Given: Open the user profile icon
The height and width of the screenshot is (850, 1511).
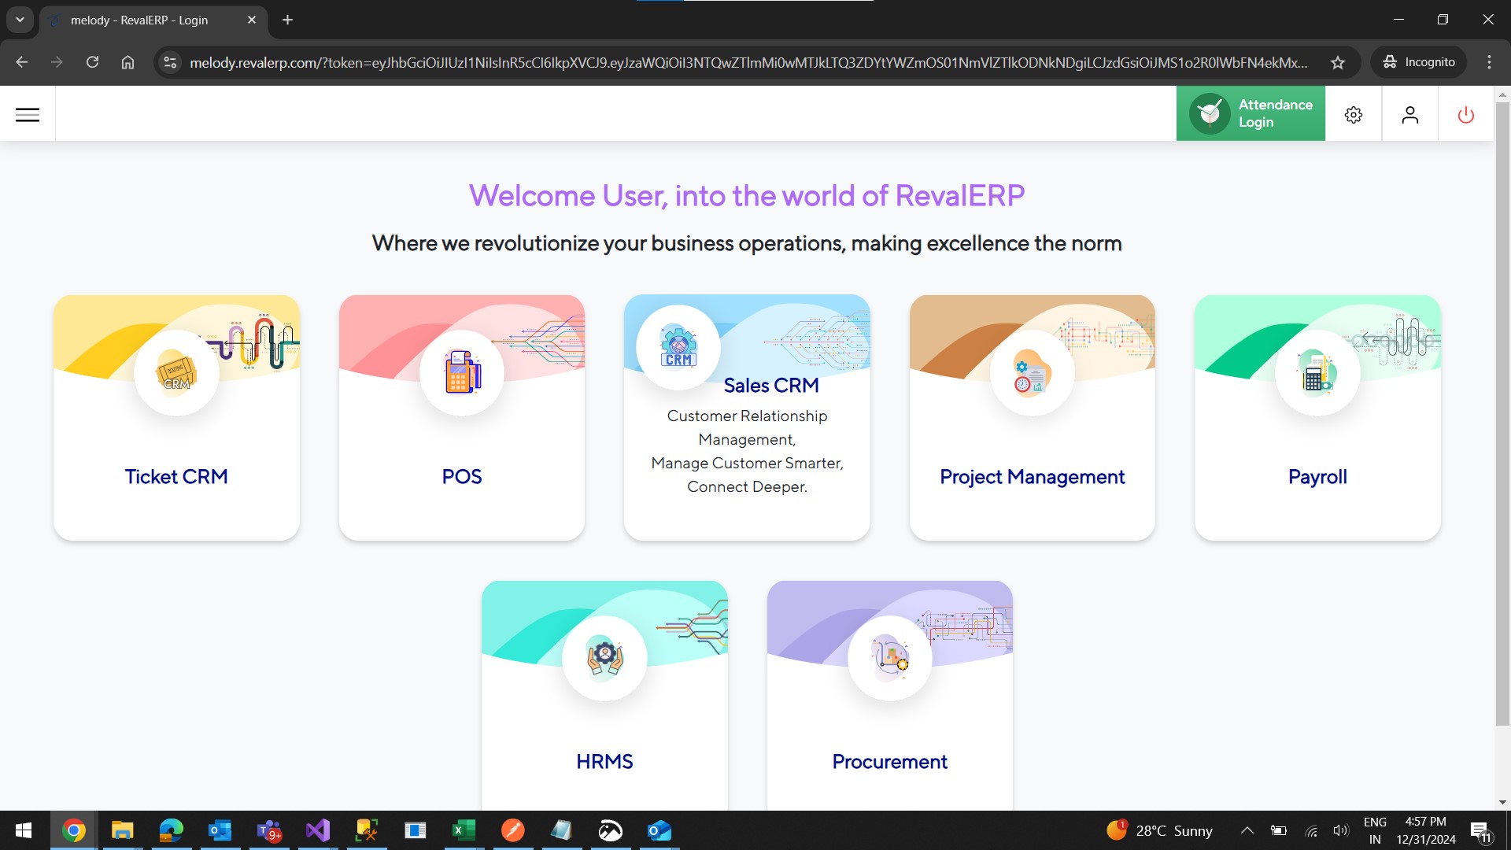Looking at the screenshot, I should (1409, 115).
